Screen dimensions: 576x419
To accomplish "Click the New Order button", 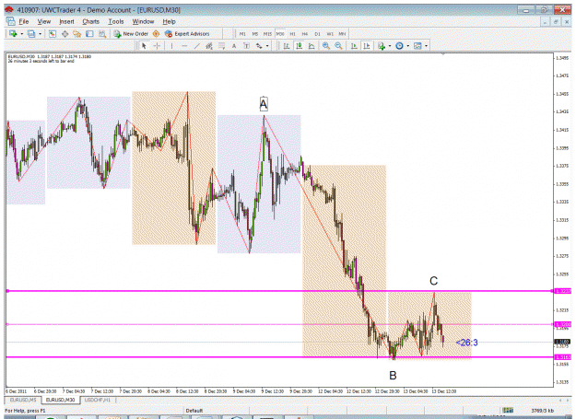I will (x=131, y=34).
